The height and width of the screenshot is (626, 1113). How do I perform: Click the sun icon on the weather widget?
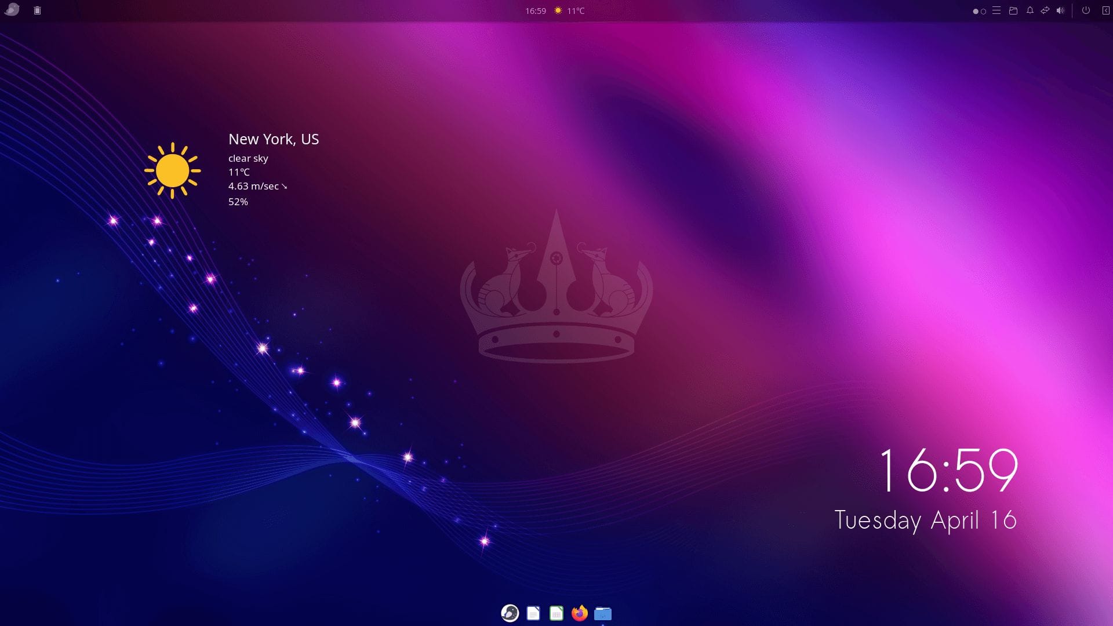point(173,170)
